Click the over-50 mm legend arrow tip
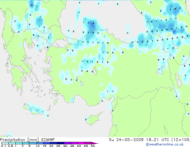The height and width of the screenshot is (147, 190). 95,143
